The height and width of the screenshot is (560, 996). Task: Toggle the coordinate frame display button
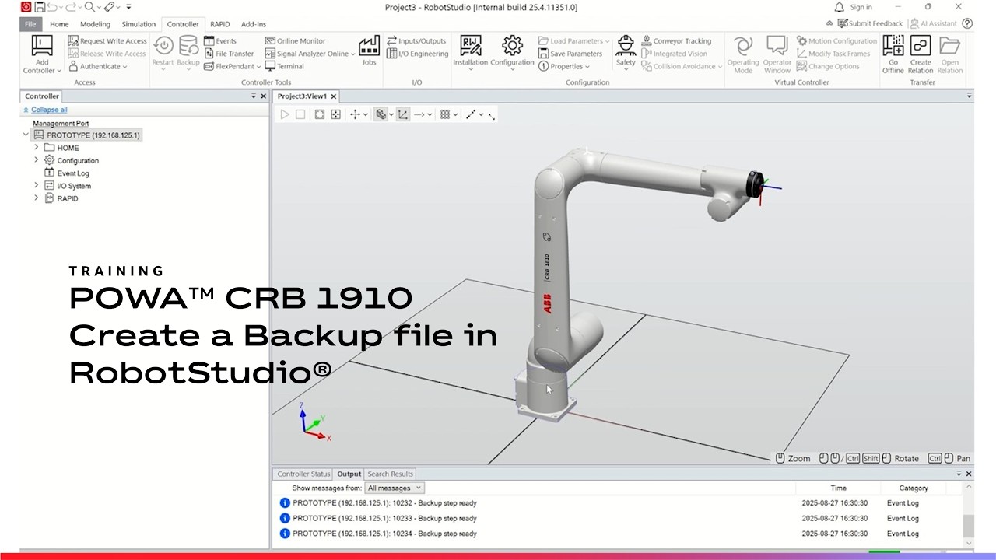click(x=403, y=114)
